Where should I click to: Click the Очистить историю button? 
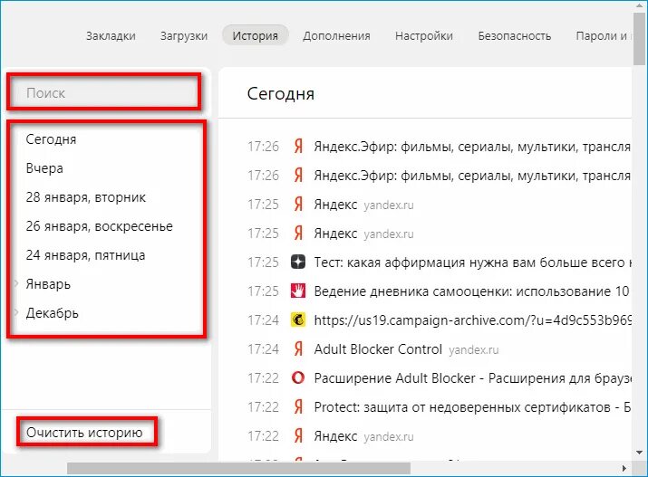point(84,433)
